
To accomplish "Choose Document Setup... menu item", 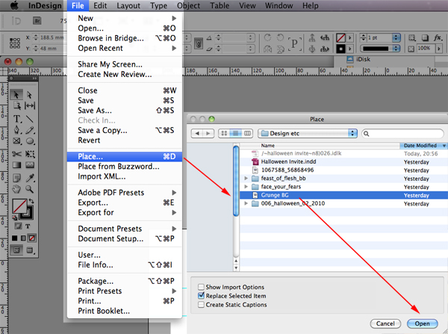I will pyautogui.click(x=125, y=238).
